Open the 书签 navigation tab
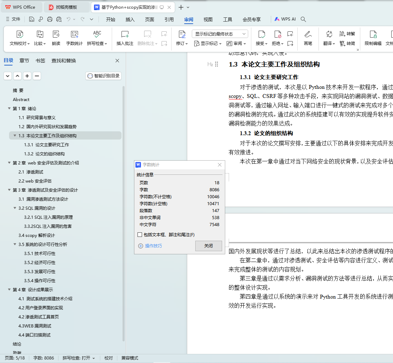 tap(40, 61)
